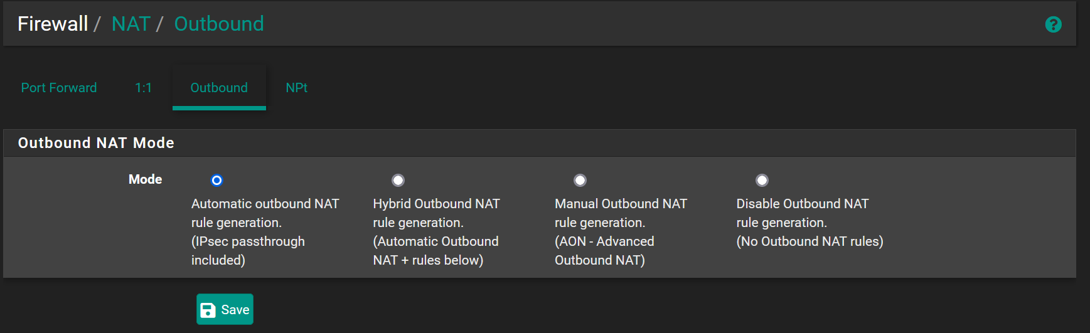Click the floppy disk icon on Save
Image resolution: width=1090 pixels, height=333 pixels.
pos(208,310)
